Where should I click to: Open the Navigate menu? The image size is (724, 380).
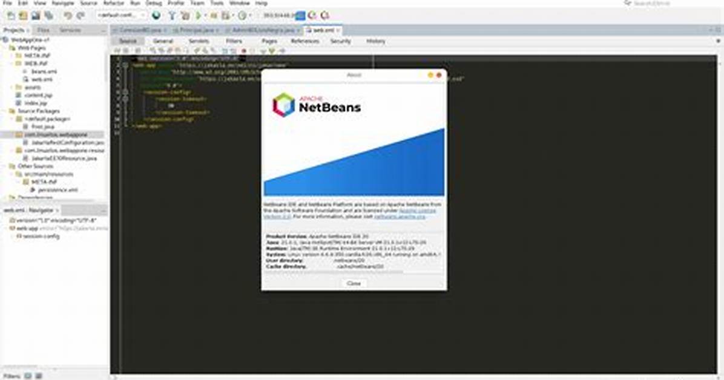tap(62, 3)
